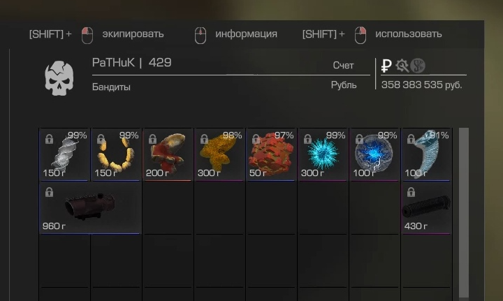This screenshot has height=301, width=503.
Task: Click the gray round coin icon
Action: point(418,66)
